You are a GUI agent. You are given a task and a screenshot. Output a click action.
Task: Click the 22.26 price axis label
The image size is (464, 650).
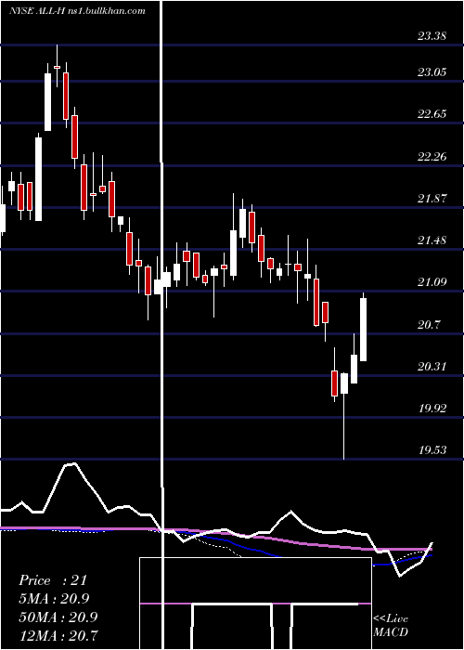pos(432,157)
